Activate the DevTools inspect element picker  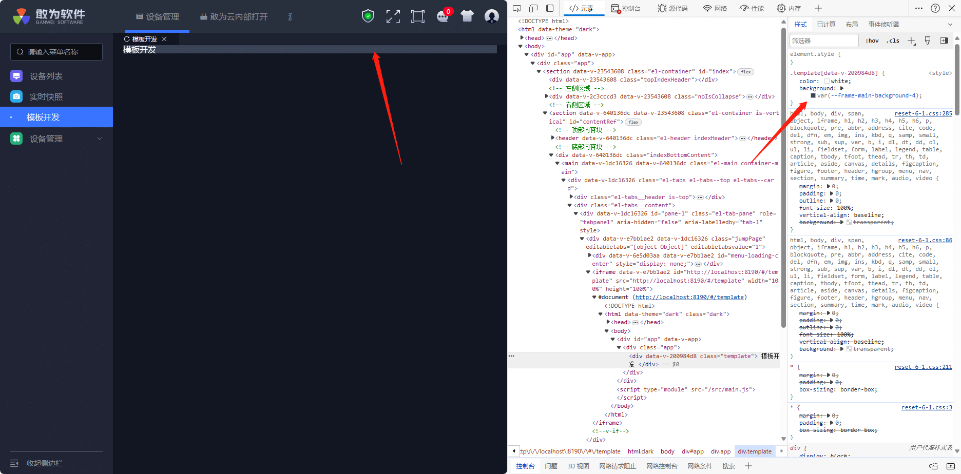517,8
